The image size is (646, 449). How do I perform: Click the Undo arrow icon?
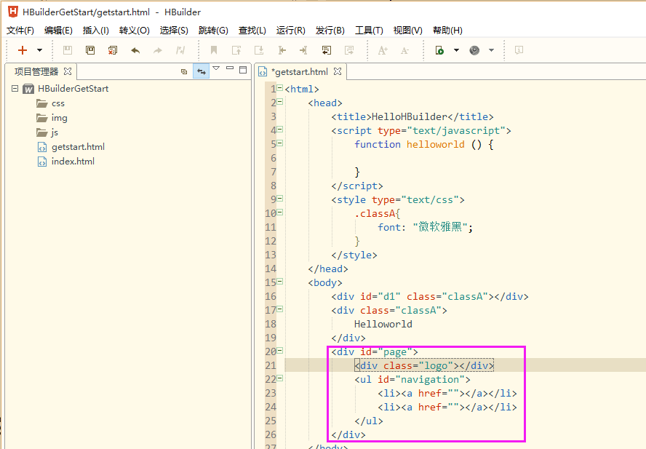pyautogui.click(x=135, y=50)
